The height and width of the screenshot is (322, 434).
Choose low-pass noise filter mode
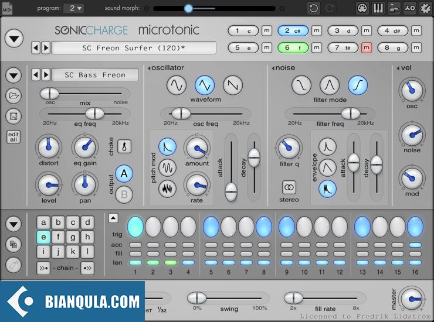301,85
